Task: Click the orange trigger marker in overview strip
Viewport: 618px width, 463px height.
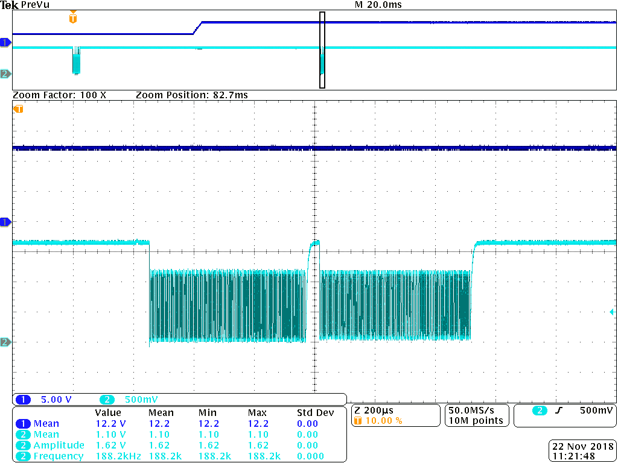Action: pyautogui.click(x=73, y=18)
